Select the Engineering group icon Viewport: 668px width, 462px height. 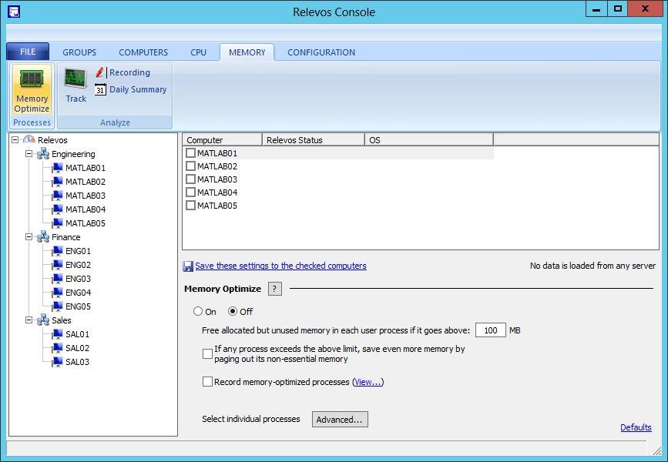(43, 154)
